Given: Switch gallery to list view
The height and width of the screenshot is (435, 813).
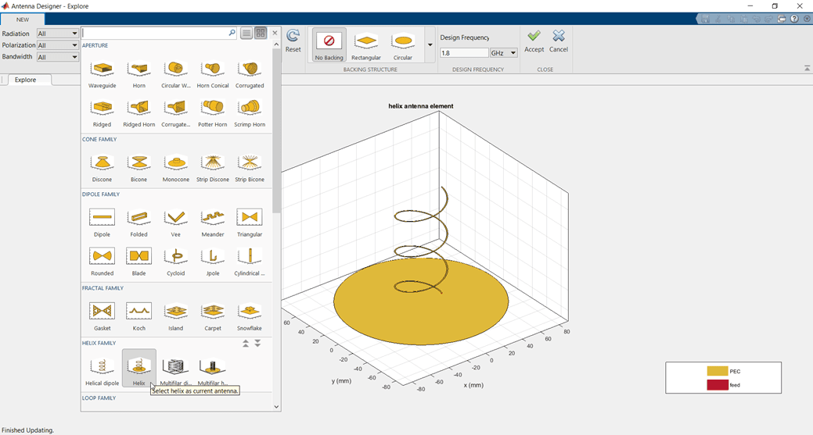Looking at the screenshot, I should (x=246, y=33).
